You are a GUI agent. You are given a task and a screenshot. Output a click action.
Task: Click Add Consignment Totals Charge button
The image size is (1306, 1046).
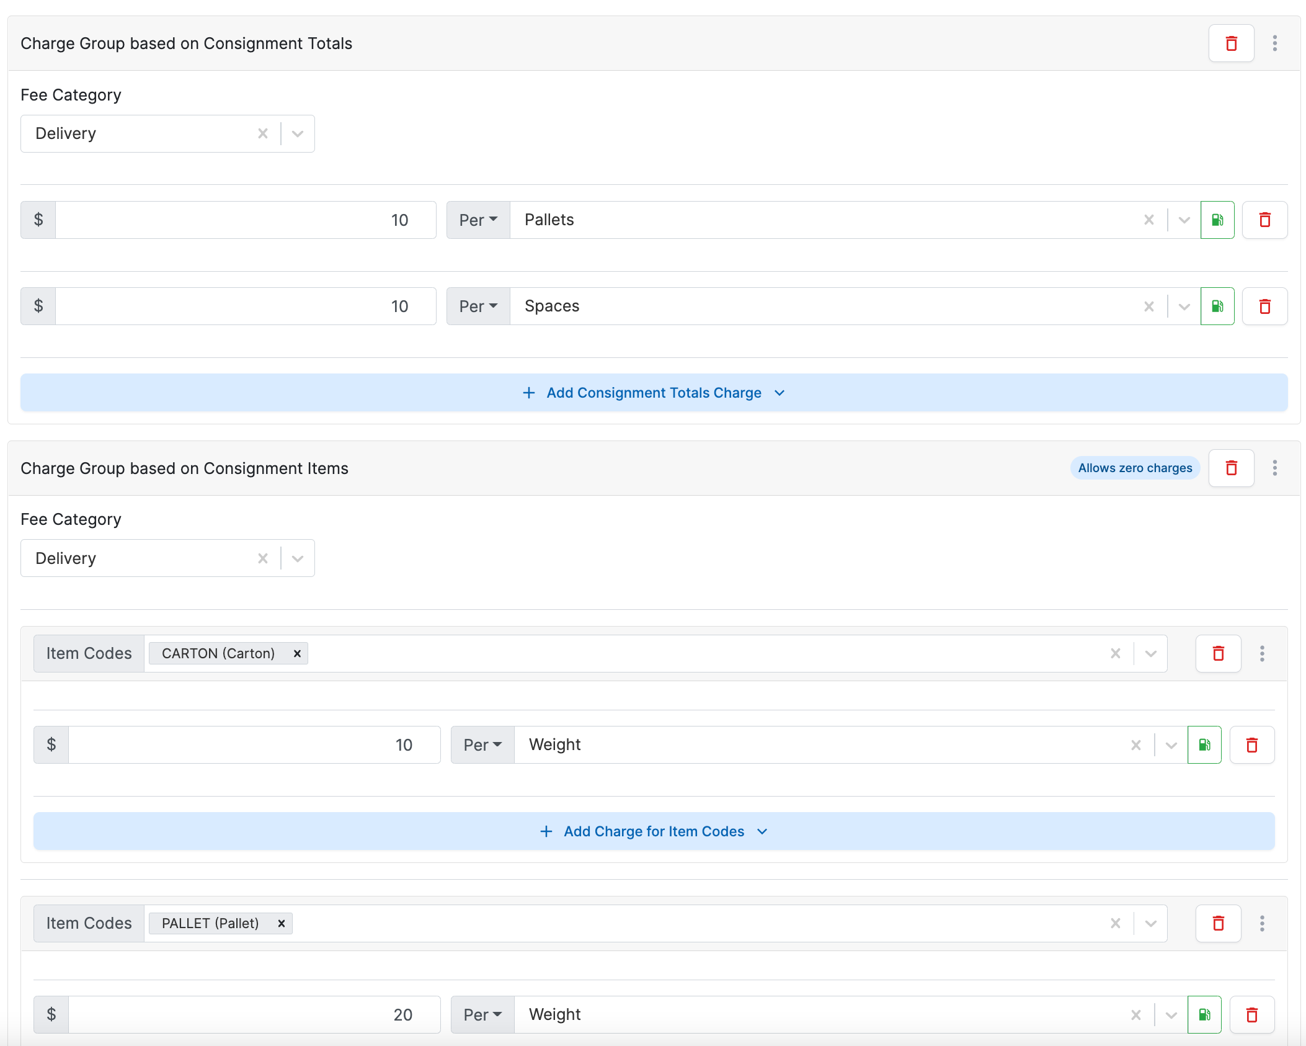pos(654,393)
